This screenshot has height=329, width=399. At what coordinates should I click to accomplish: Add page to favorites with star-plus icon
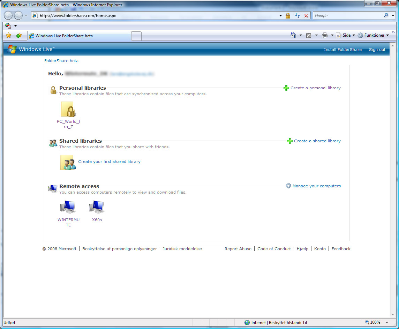coord(19,35)
